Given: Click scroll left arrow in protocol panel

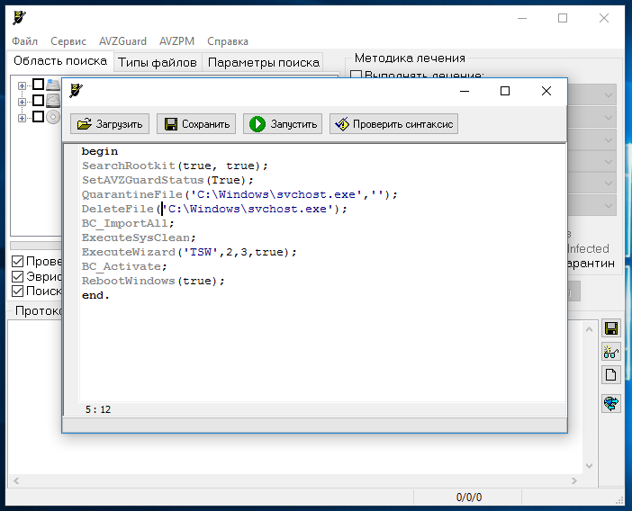Looking at the screenshot, I should tap(16, 480).
